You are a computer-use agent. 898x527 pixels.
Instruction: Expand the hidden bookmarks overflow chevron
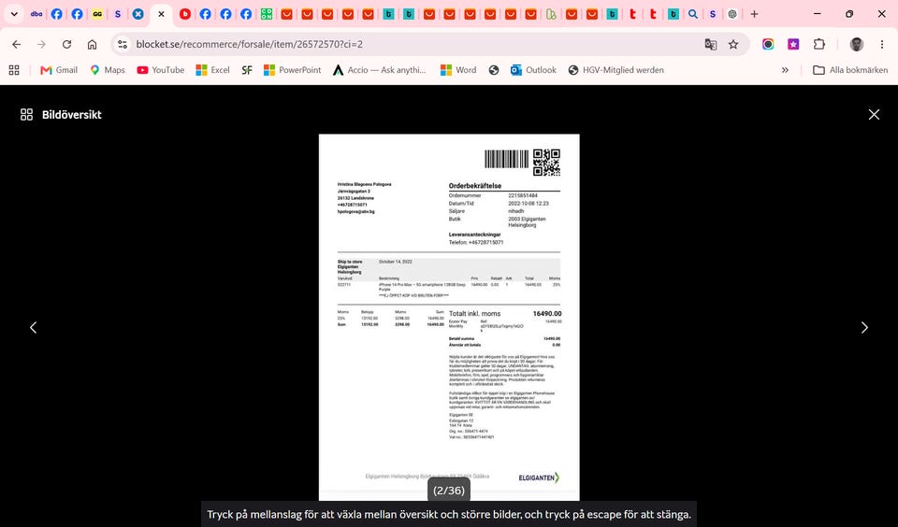(785, 70)
